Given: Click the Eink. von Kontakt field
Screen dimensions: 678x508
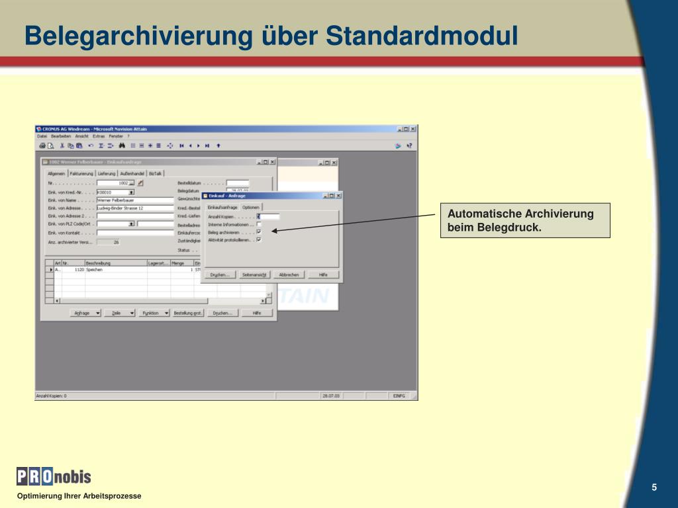Looking at the screenshot, I should pyautogui.click(x=135, y=233).
